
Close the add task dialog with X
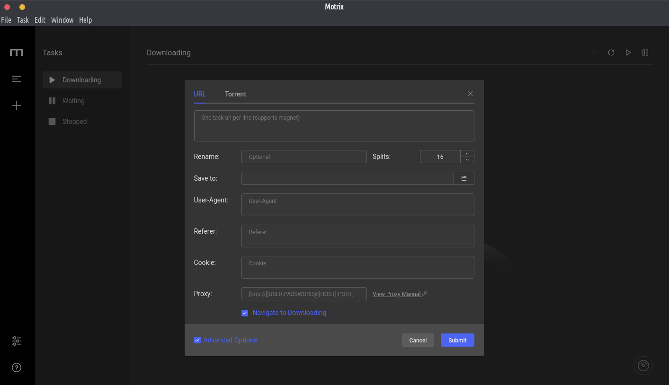coord(470,94)
